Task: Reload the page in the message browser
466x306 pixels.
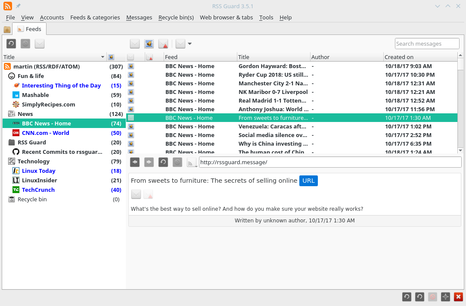Action: 163,162
